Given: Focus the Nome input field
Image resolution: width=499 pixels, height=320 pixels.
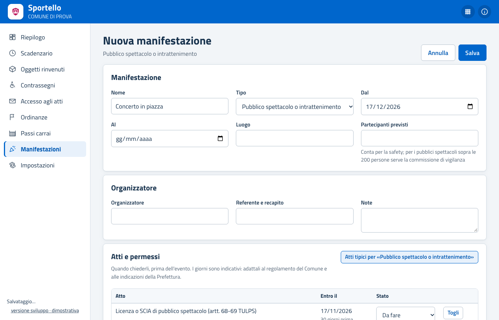Looking at the screenshot, I should (170, 106).
